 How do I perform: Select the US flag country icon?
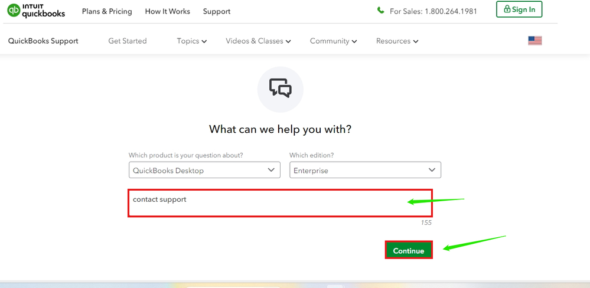coord(534,41)
